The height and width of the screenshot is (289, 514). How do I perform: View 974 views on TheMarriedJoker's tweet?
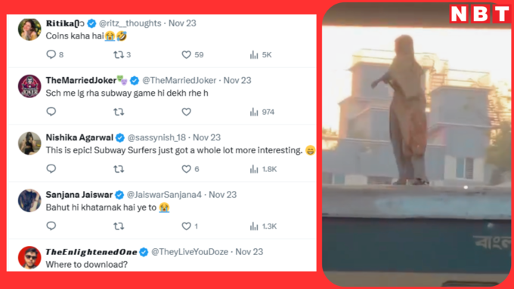[262, 112]
